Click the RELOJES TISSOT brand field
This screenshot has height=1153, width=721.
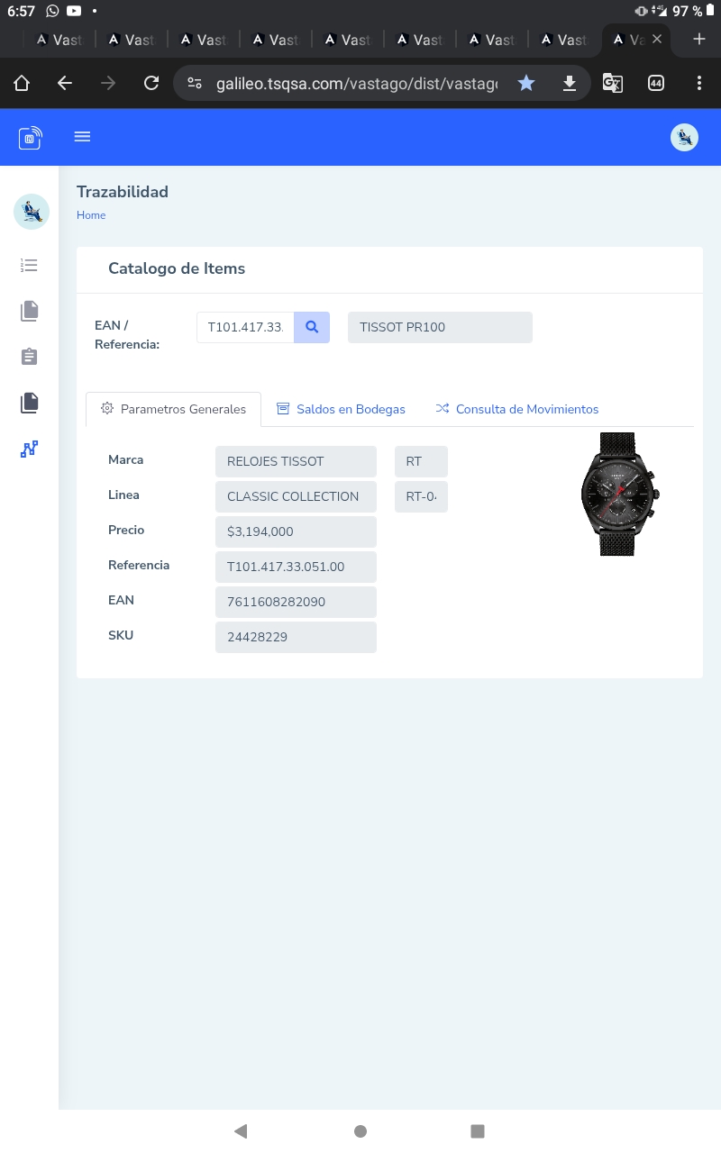pos(296,461)
